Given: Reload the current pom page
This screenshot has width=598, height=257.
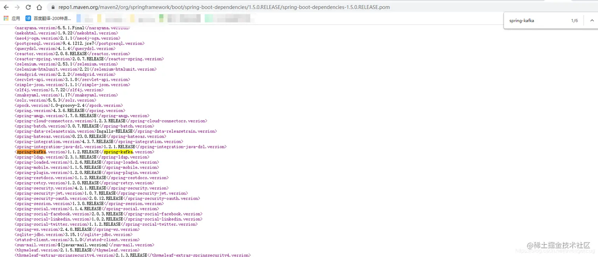Looking at the screenshot, I should coord(28,8).
